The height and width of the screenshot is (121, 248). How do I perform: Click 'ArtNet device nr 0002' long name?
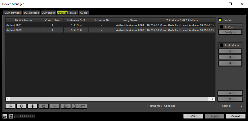(x=130, y=30)
